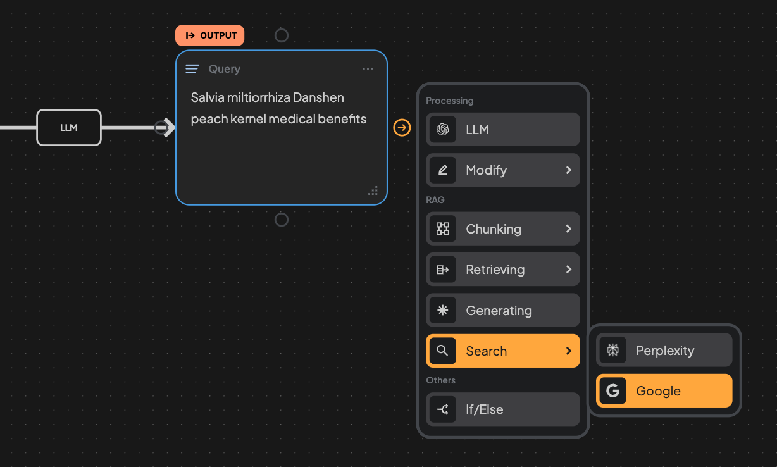Expand the Chunking submenu chevron

pyautogui.click(x=568, y=229)
